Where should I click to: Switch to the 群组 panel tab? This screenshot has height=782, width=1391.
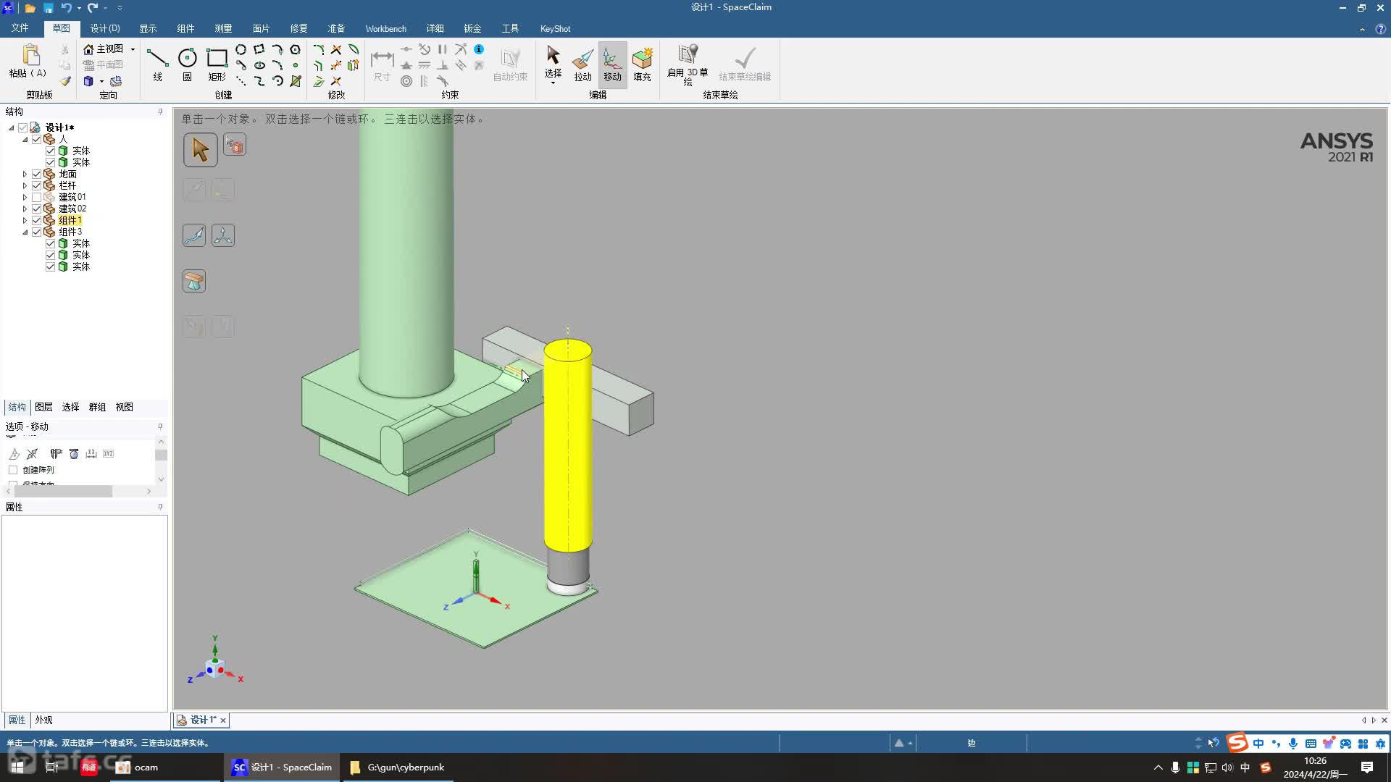coord(97,407)
